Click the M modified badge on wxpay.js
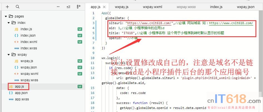The height and width of the screenshot is (112, 263). click(x=80, y=61)
